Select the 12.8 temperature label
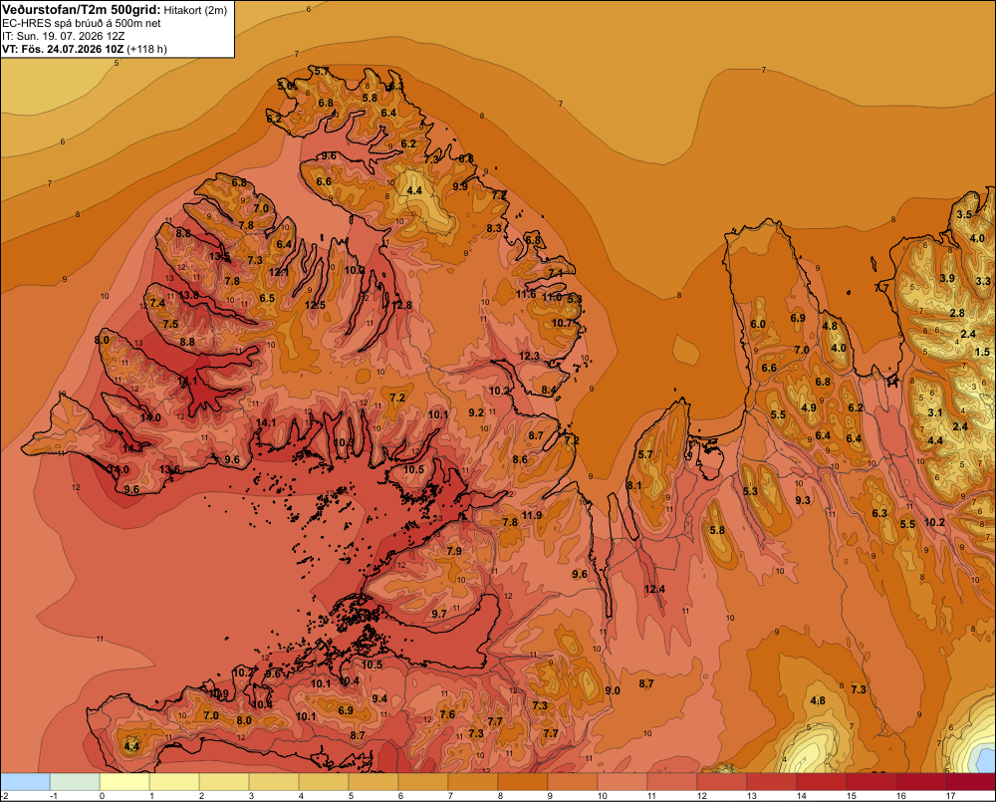 coord(401,305)
